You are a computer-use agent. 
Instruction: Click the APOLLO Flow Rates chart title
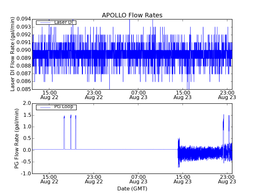[132, 15]
